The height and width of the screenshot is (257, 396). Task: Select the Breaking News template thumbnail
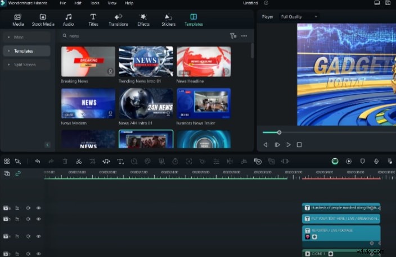click(88, 61)
